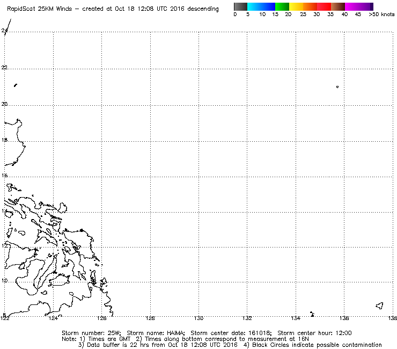Image resolution: width=397 pixels, height=349 pixels.
Task: Click the longitude label '124'
Action: pyautogui.click(x=53, y=318)
